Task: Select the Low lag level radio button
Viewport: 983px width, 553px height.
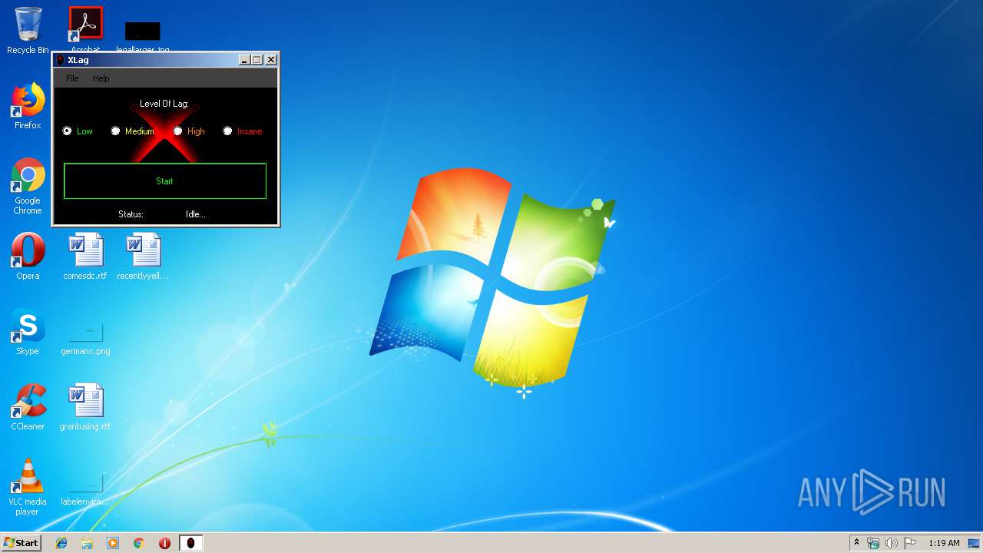Action: (x=78, y=131)
